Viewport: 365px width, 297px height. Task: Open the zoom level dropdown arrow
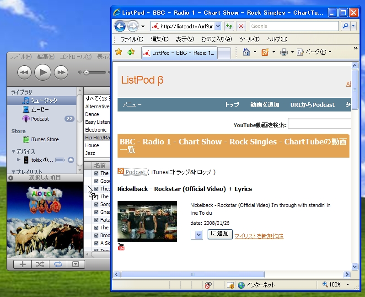click(348, 285)
